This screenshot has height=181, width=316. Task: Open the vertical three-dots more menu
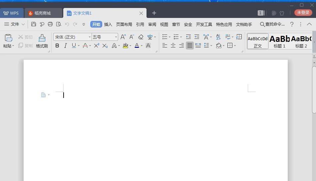pos(300,24)
